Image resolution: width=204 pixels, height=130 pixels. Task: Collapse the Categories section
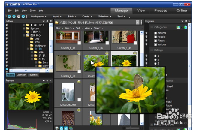coord(152,27)
